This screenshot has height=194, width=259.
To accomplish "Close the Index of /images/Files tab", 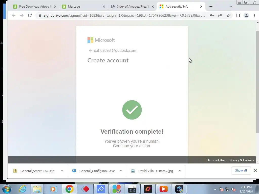I will (153, 7).
